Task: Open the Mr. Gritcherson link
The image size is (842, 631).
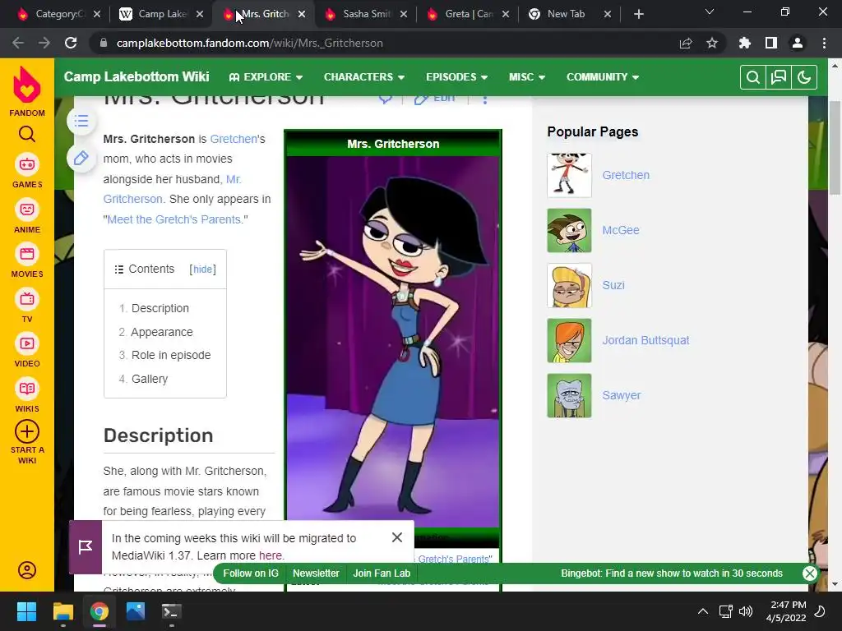Action: coord(173,189)
